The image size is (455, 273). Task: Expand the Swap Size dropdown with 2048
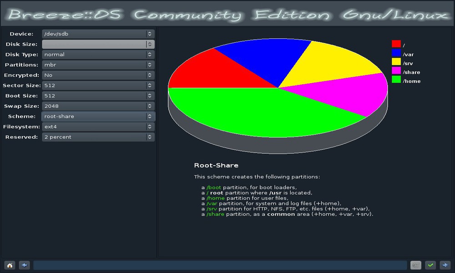tap(98, 106)
